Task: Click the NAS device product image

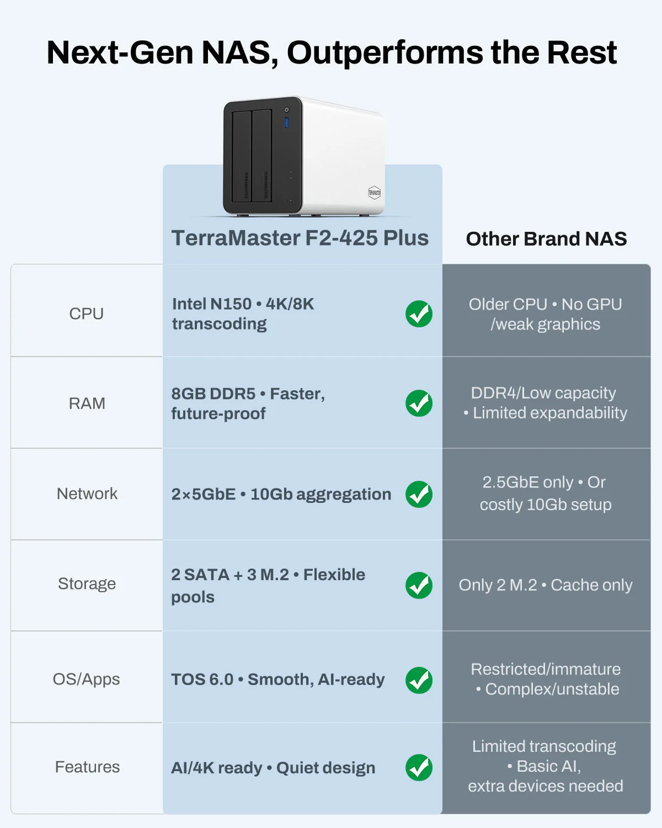Action: (302, 157)
